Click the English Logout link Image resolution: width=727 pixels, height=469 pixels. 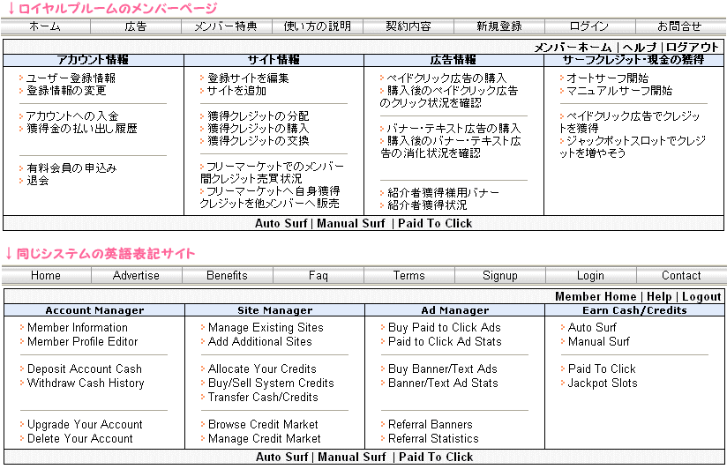tap(701, 297)
